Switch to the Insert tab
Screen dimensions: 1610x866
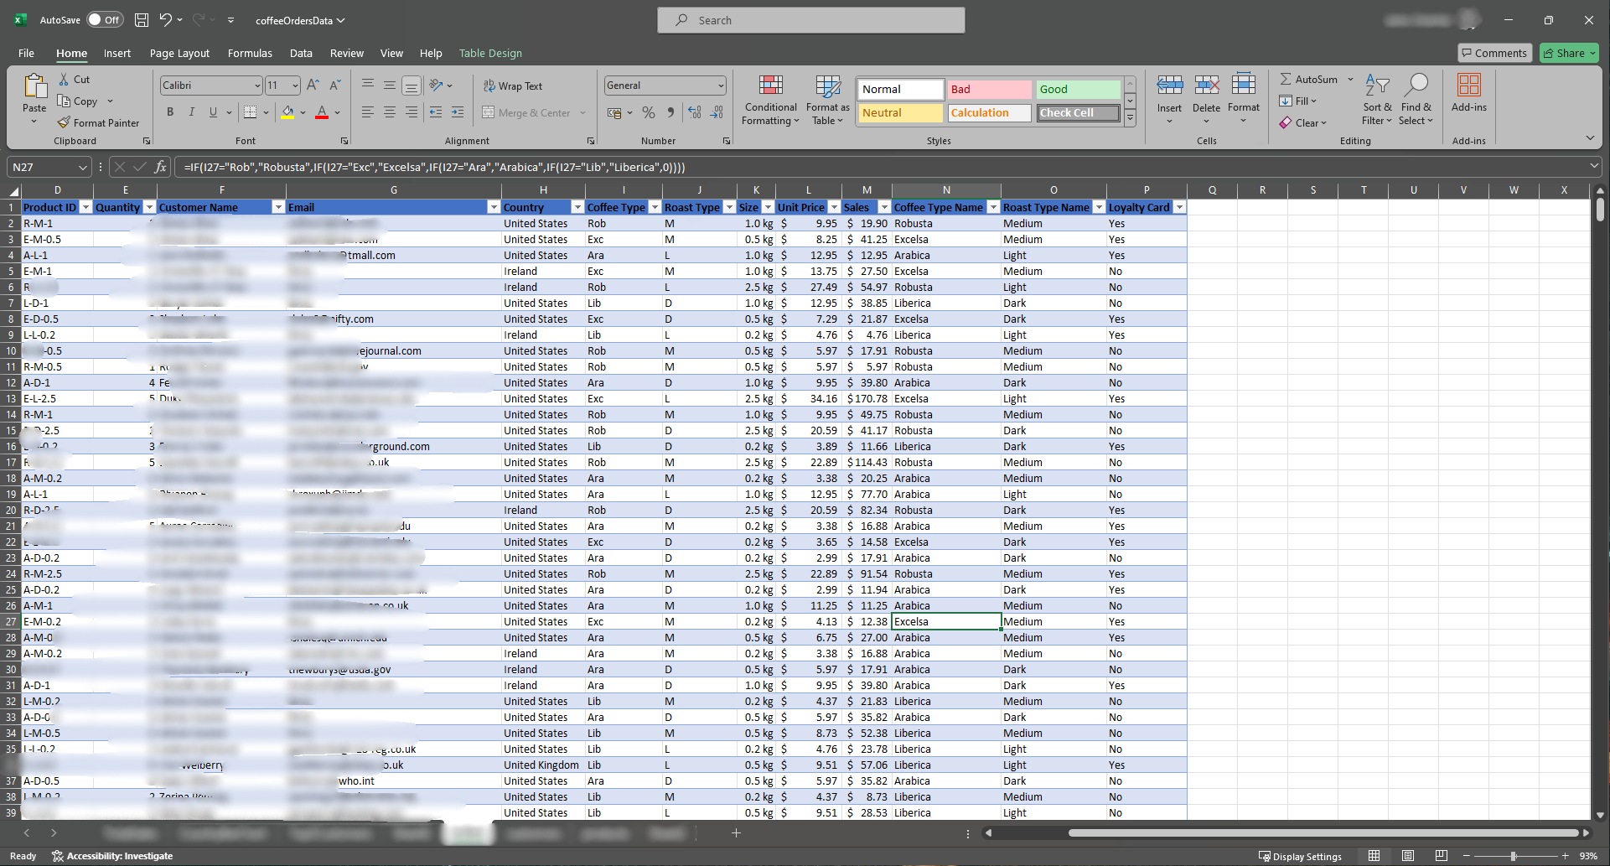(117, 53)
